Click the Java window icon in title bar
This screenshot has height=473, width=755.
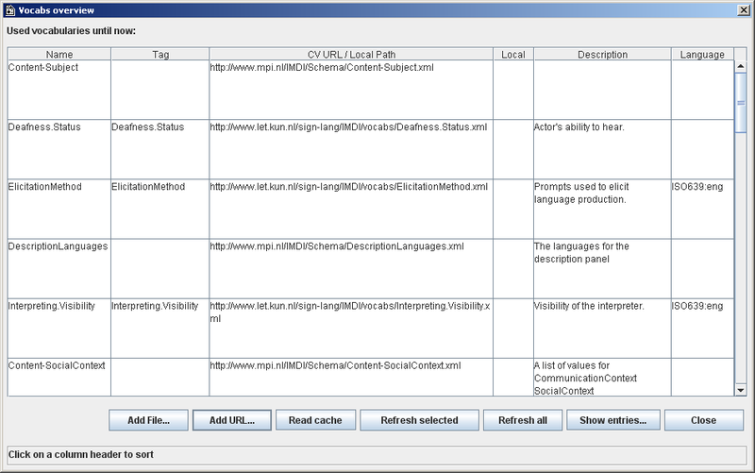[x=9, y=9]
